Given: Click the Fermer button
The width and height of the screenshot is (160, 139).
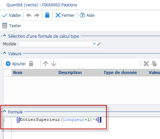Looking at the screenshot, I should click(x=65, y=15).
